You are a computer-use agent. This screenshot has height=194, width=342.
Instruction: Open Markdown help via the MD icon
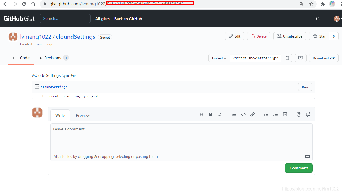[x=307, y=156]
